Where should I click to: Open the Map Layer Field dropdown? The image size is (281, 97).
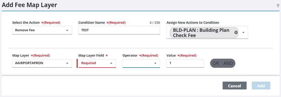pyautogui.click(x=97, y=63)
